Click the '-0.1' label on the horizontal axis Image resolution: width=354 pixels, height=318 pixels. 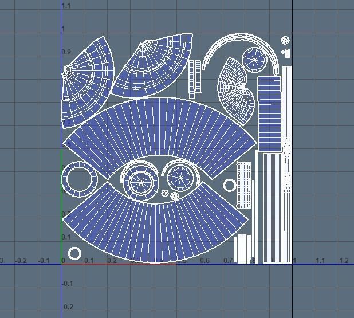pos(44,260)
